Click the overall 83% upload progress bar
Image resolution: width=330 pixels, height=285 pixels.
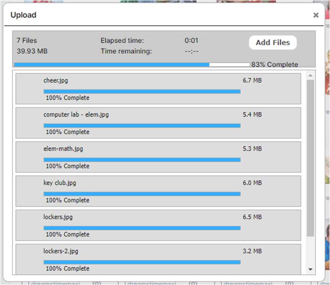[132, 64]
